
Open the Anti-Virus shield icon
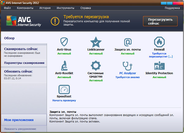pyautogui.click(x=64, y=41)
